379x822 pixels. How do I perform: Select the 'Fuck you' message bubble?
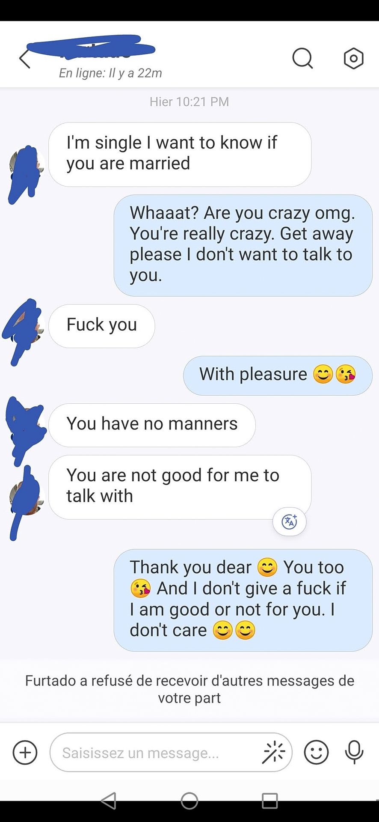pyautogui.click(x=102, y=326)
